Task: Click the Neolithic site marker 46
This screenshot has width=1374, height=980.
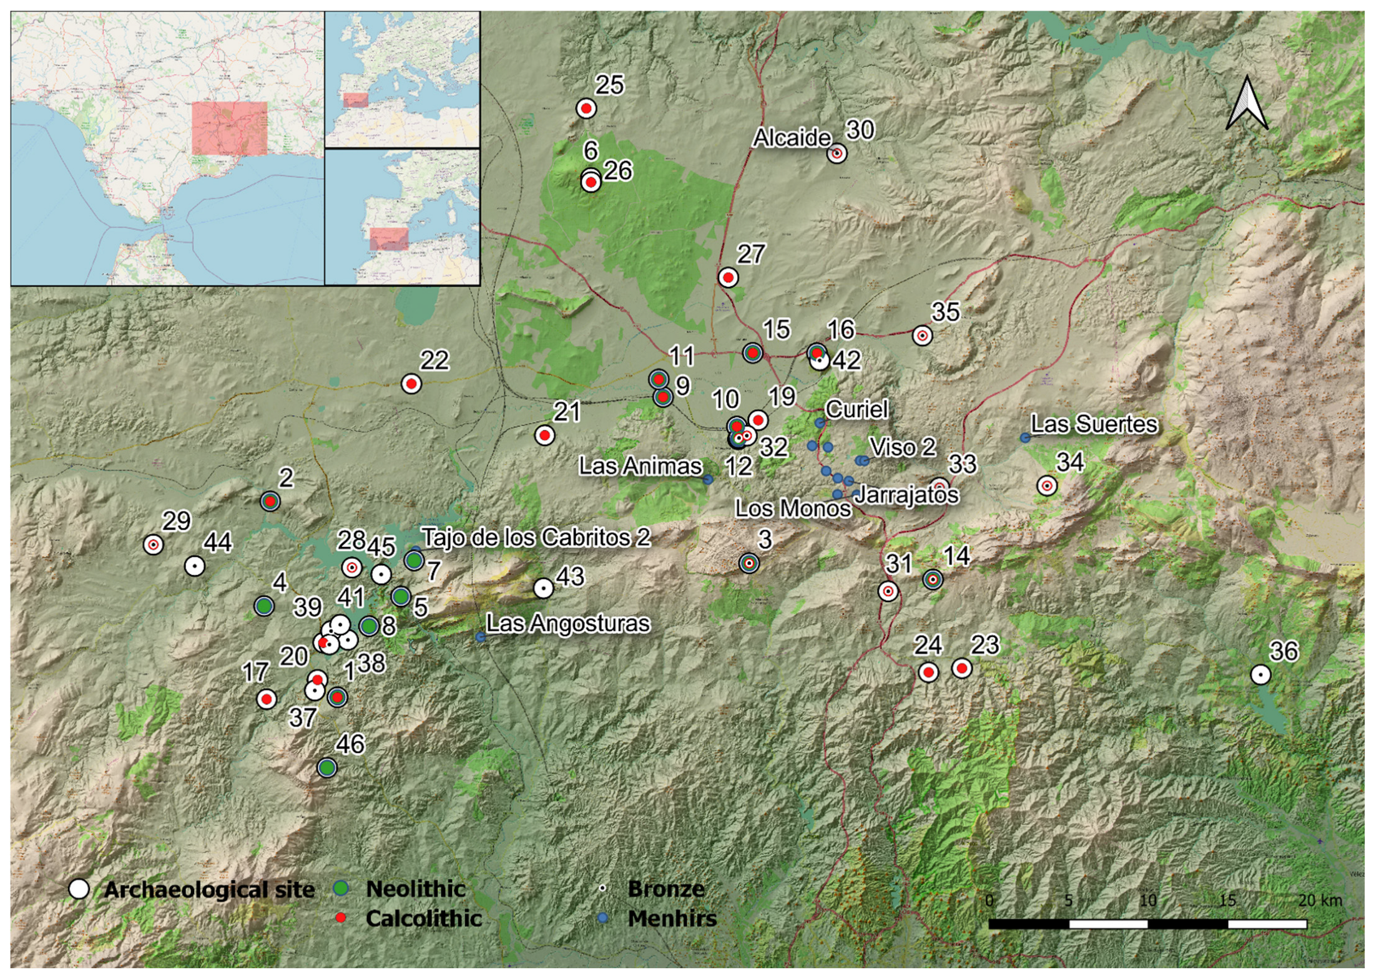Action: point(327,767)
